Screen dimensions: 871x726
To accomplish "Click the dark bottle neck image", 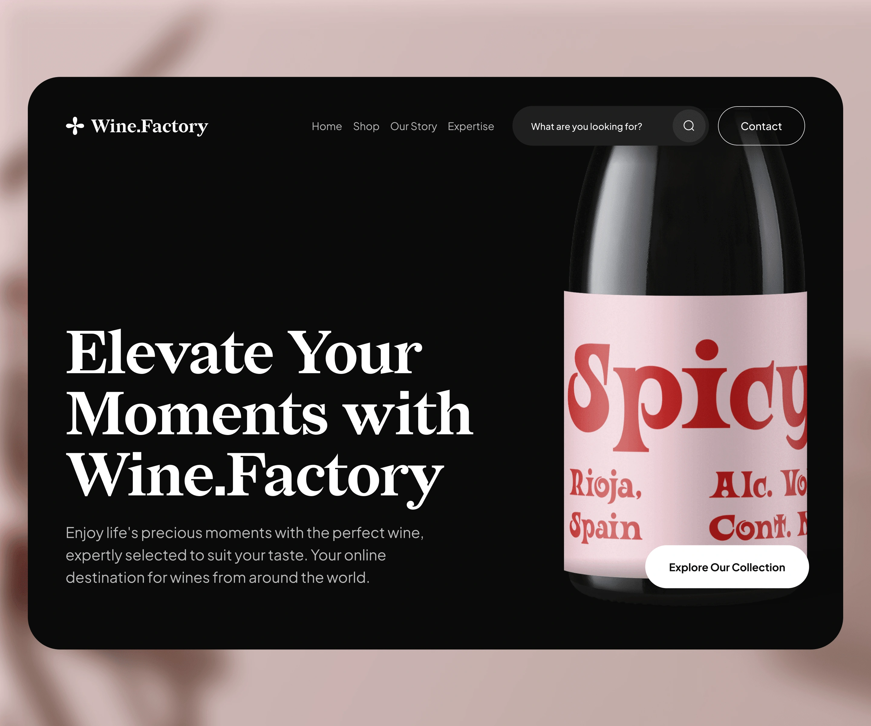I will point(687,220).
